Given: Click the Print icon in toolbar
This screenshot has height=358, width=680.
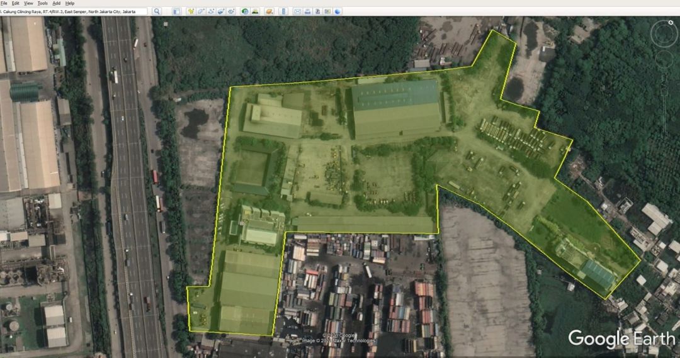Looking at the screenshot, I should pyautogui.click(x=307, y=11).
